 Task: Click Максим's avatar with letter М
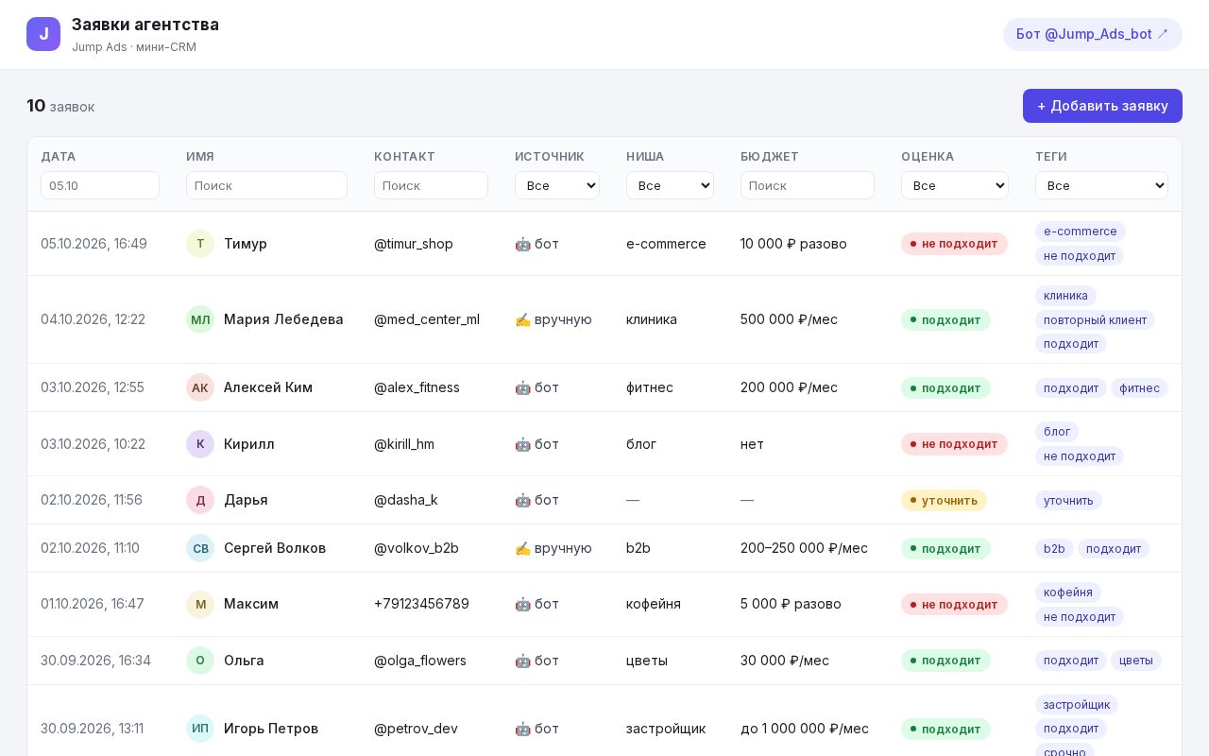click(200, 604)
